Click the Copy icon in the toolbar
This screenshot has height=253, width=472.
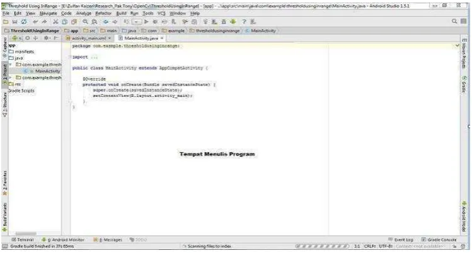(65, 21)
